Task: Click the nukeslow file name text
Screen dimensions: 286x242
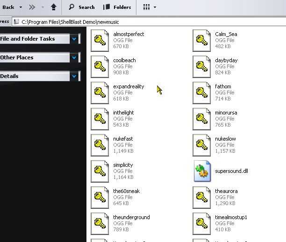Action: tap(225, 139)
